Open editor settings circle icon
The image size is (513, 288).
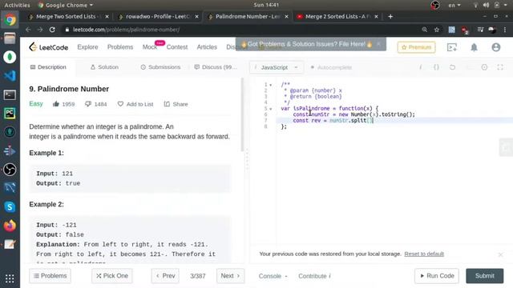[484, 67]
